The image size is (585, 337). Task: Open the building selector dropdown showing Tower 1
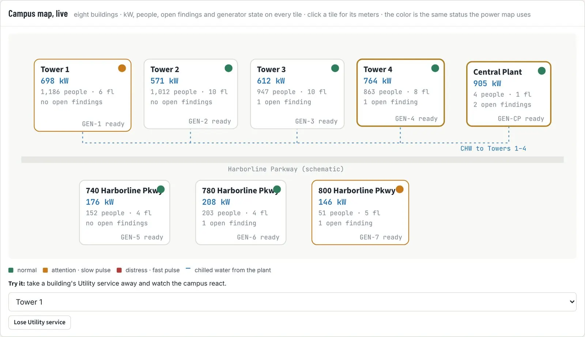pos(292,302)
